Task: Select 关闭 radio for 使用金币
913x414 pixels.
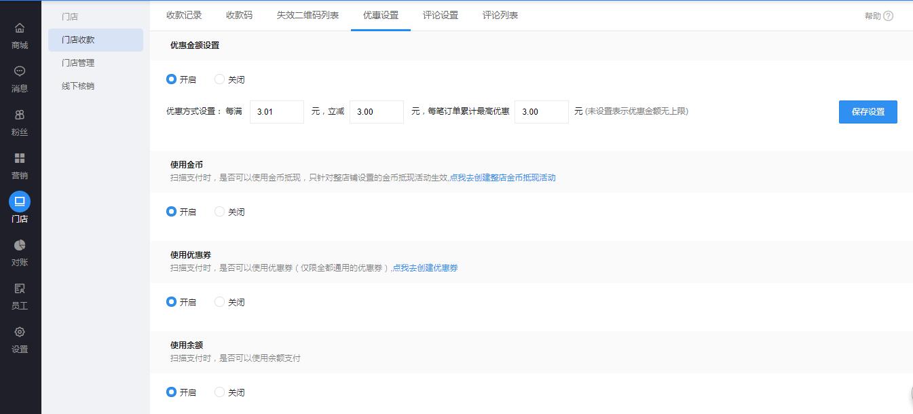Action: click(219, 212)
